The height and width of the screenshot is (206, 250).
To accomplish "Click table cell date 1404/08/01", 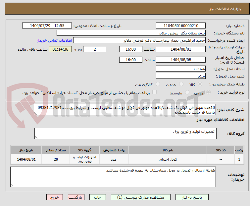I will [26, 159].
